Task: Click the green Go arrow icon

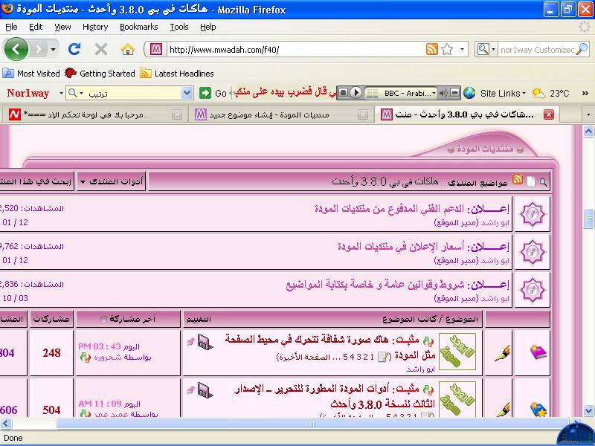Action: tap(205, 93)
